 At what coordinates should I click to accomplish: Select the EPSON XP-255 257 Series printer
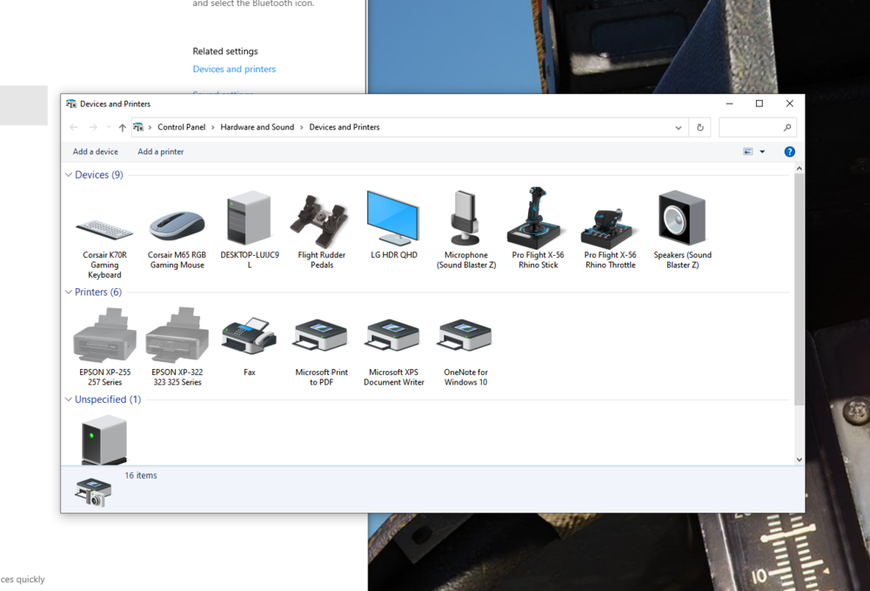(x=105, y=346)
